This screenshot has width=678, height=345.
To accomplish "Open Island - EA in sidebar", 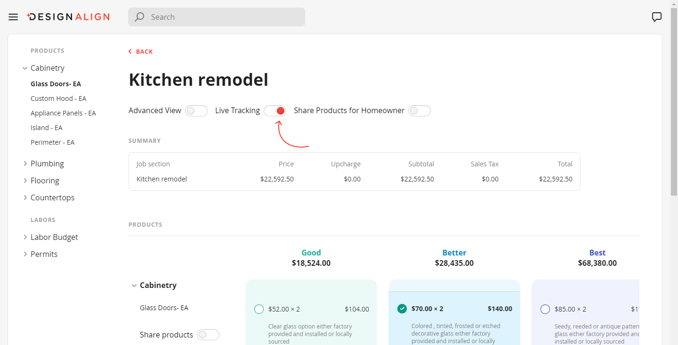I will click(x=46, y=128).
